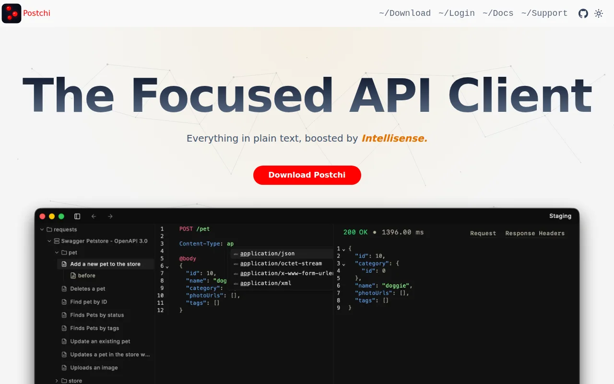
Task: Click the back arrow in app toolbar
Action: 94,216
